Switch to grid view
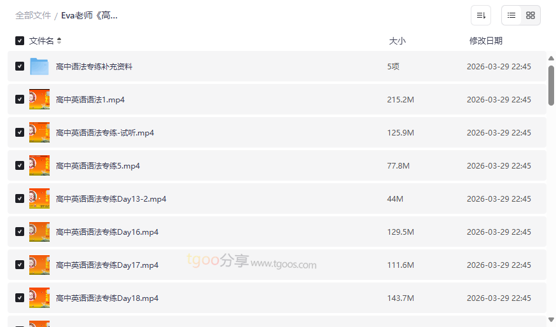556x327 pixels. click(531, 15)
